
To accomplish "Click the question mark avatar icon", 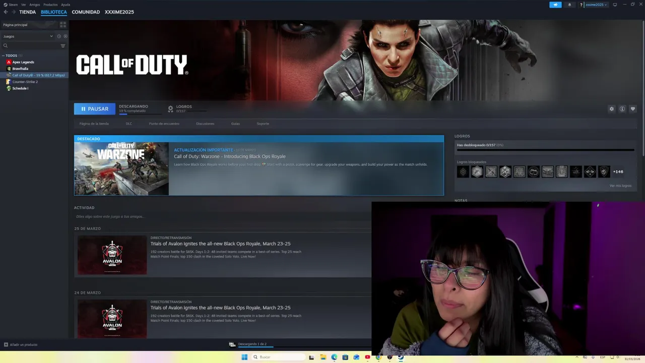I will pyautogui.click(x=582, y=5).
